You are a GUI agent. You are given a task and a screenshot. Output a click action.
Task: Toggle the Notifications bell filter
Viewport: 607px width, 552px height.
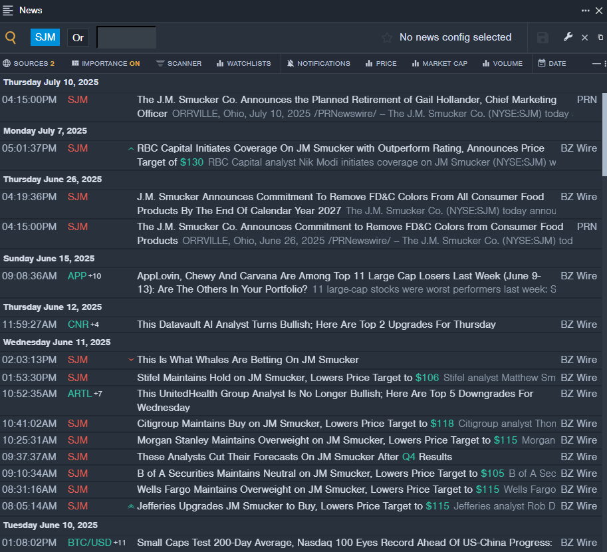(318, 64)
